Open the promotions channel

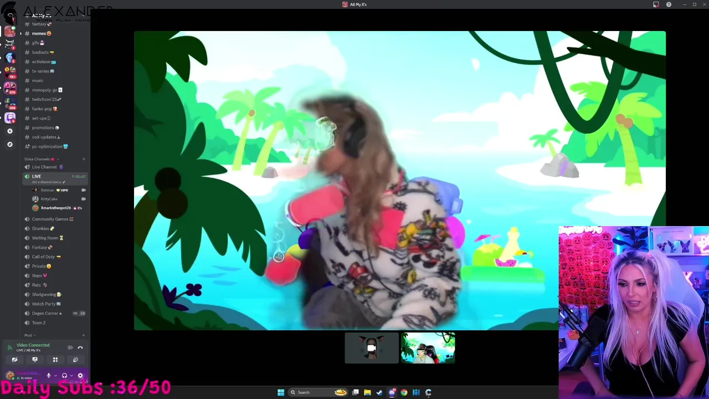[x=54, y=127]
